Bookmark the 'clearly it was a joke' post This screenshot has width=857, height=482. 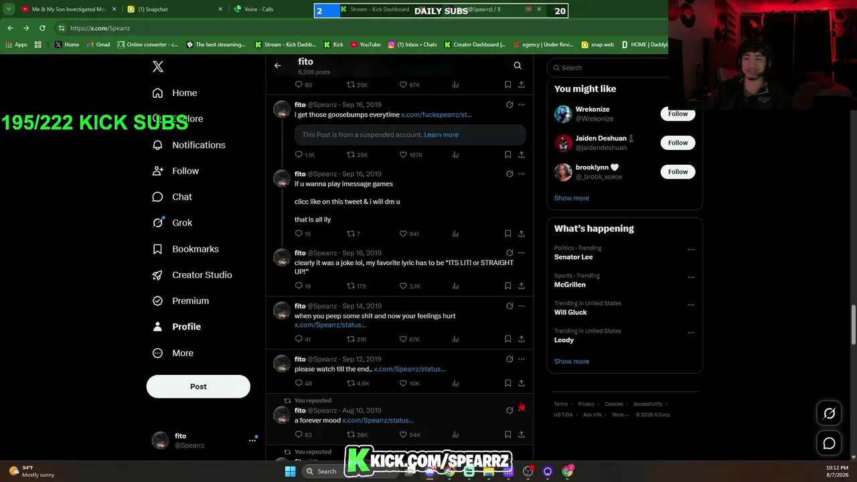pyautogui.click(x=508, y=286)
